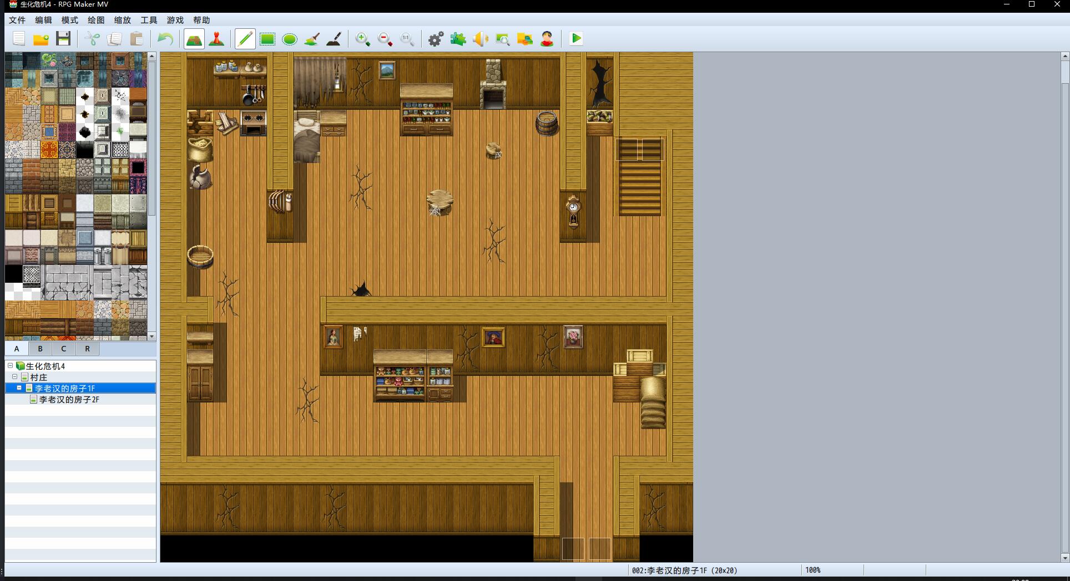Select the Shadow Pen tool
The image size is (1070, 581).
[x=334, y=39]
